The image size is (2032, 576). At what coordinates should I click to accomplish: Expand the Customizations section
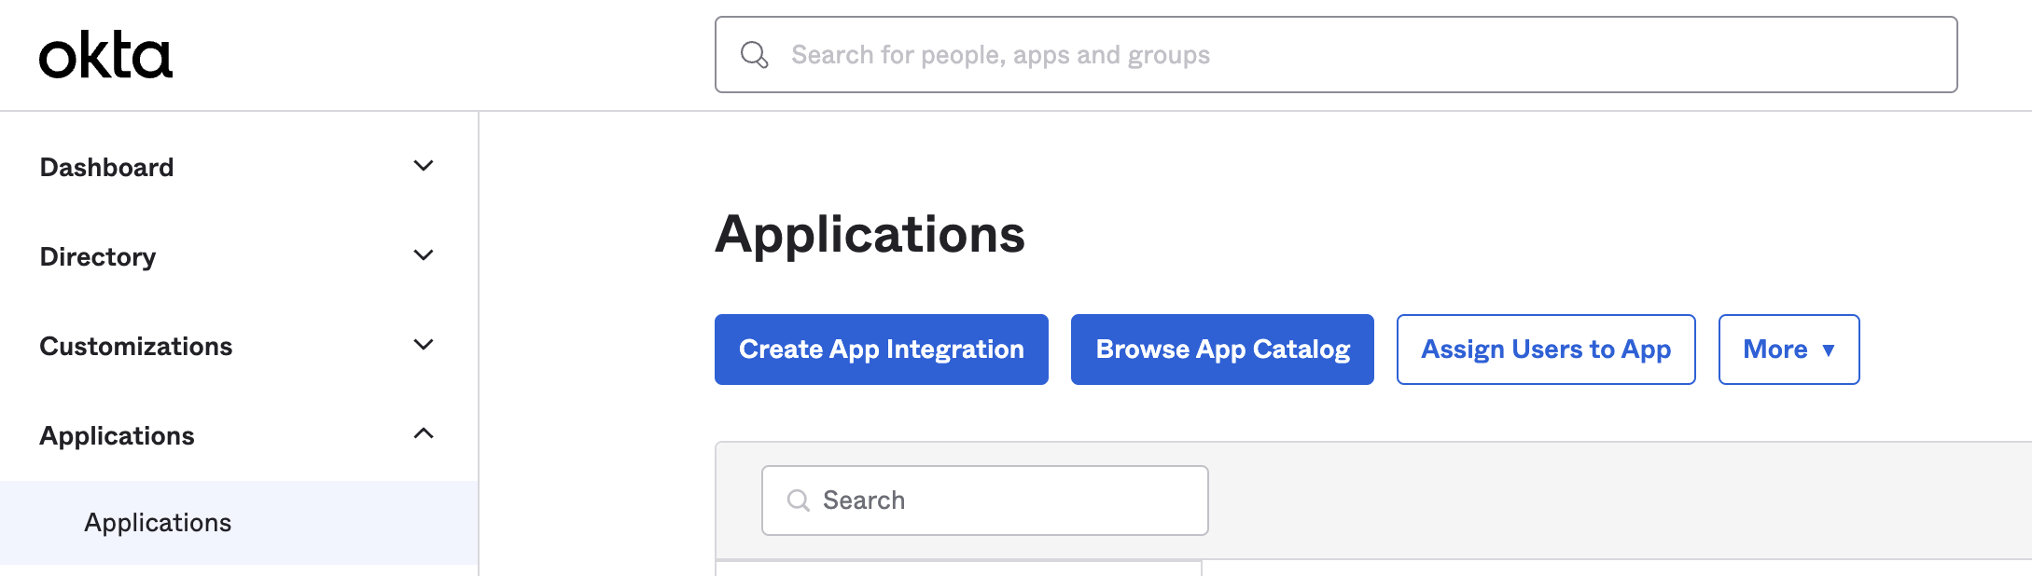pyautogui.click(x=424, y=344)
